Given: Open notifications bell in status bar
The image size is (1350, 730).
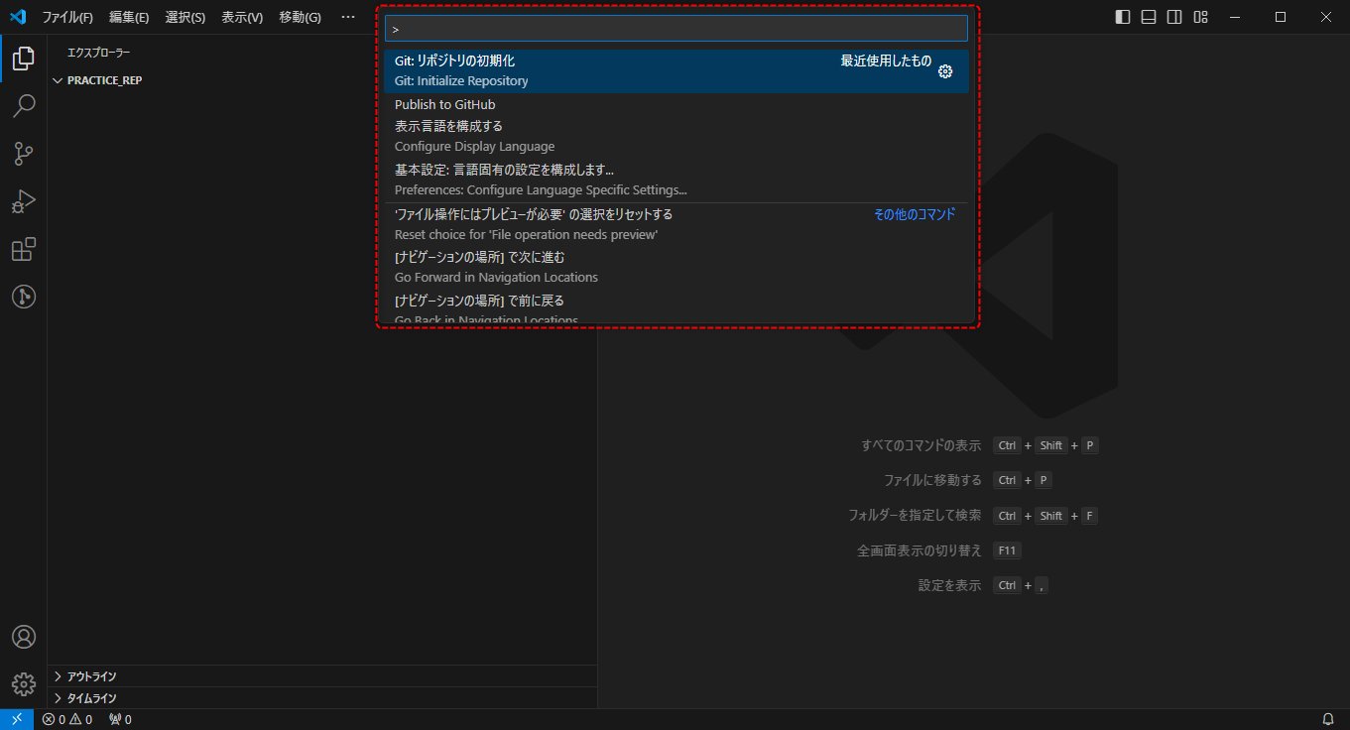Looking at the screenshot, I should click(1328, 719).
